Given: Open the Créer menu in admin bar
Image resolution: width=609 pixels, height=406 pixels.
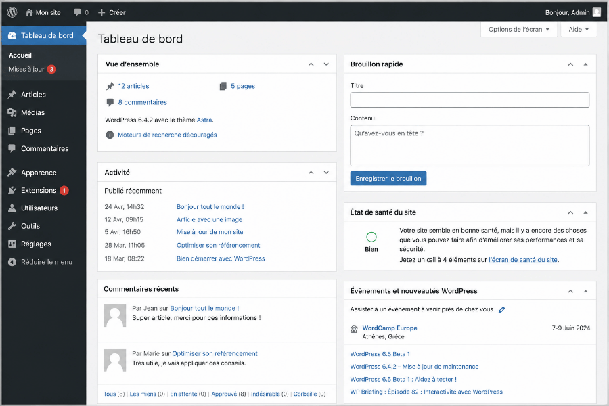Looking at the screenshot, I should [112, 12].
